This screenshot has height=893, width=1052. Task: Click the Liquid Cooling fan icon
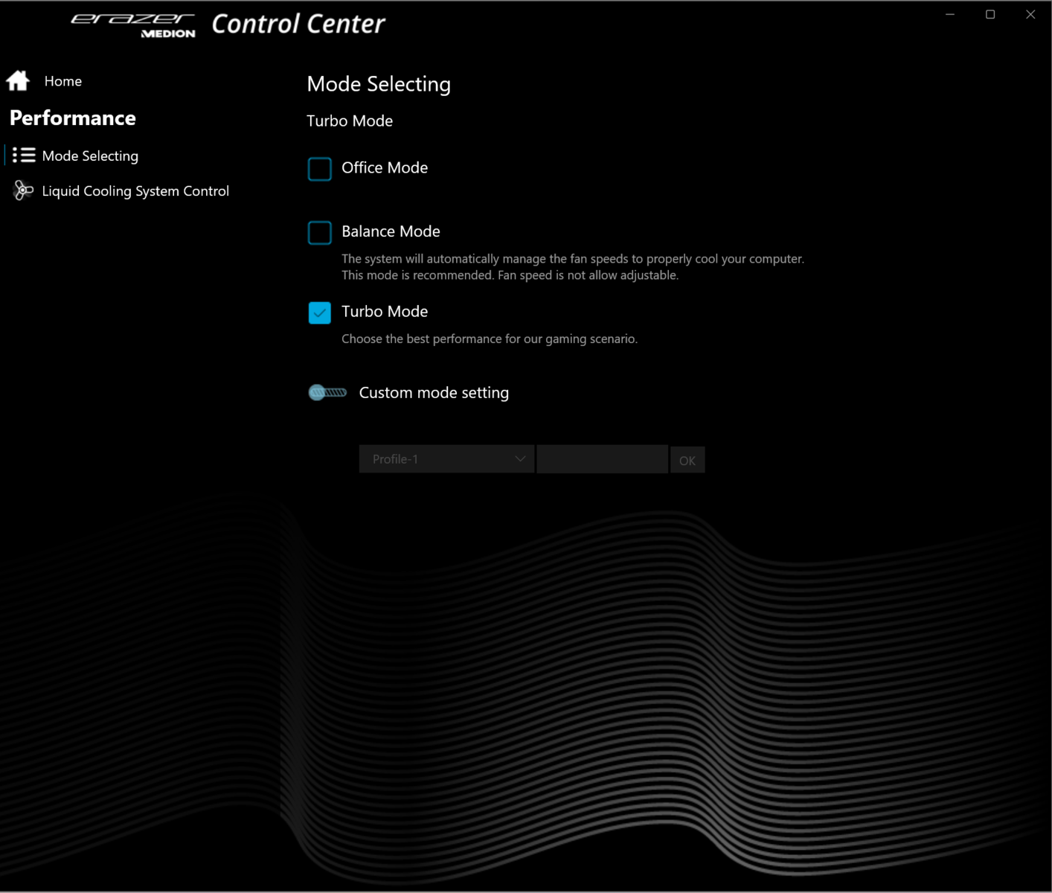click(x=23, y=191)
